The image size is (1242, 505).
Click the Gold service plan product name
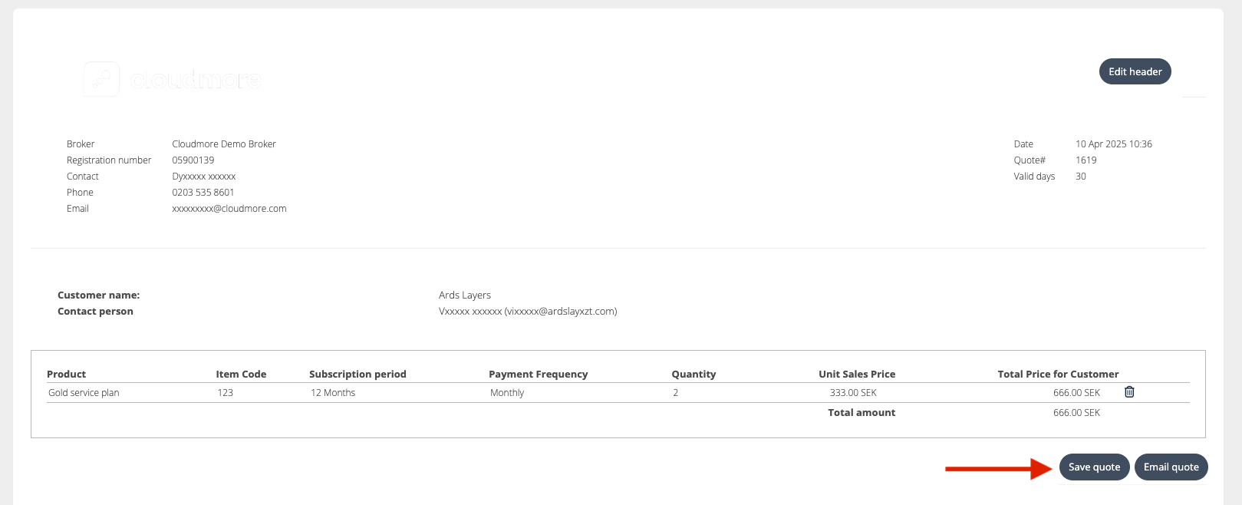coord(84,393)
